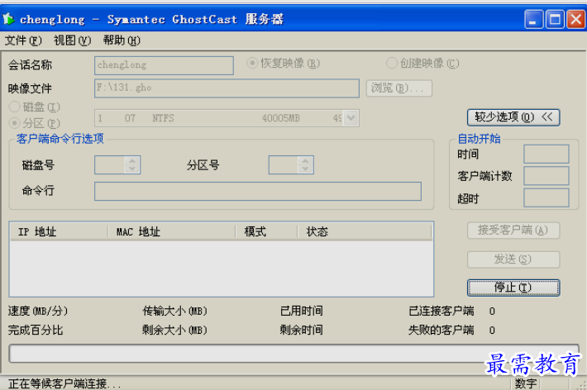Click the 模式 column header

(266, 231)
